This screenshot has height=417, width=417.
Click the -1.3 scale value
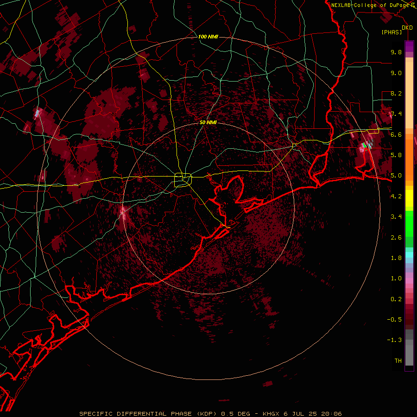point(394,340)
